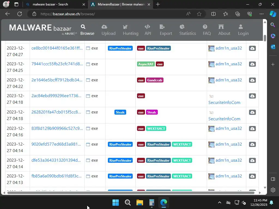Open Windows Start menu

(116, 202)
